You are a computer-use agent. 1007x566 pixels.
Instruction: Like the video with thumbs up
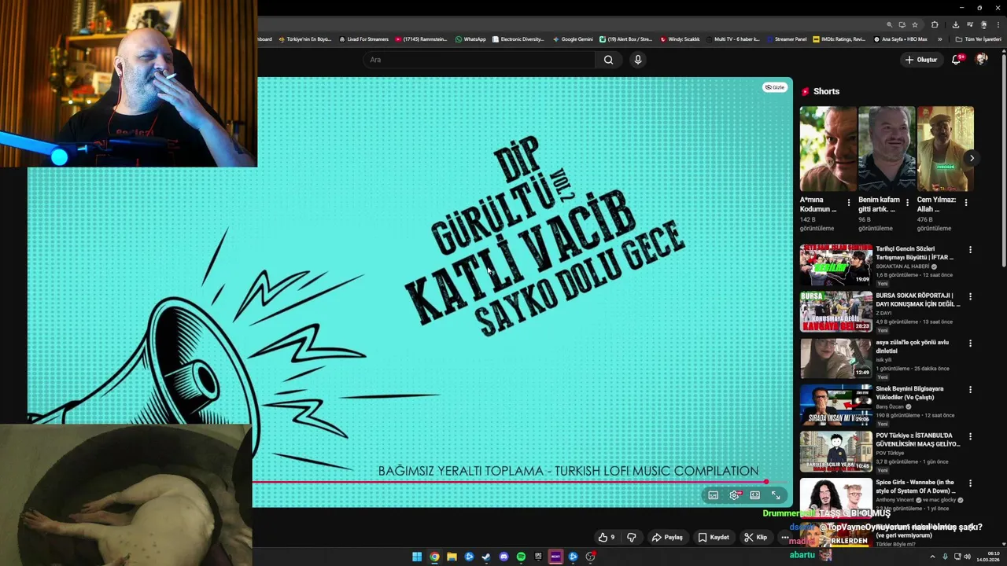(x=607, y=538)
